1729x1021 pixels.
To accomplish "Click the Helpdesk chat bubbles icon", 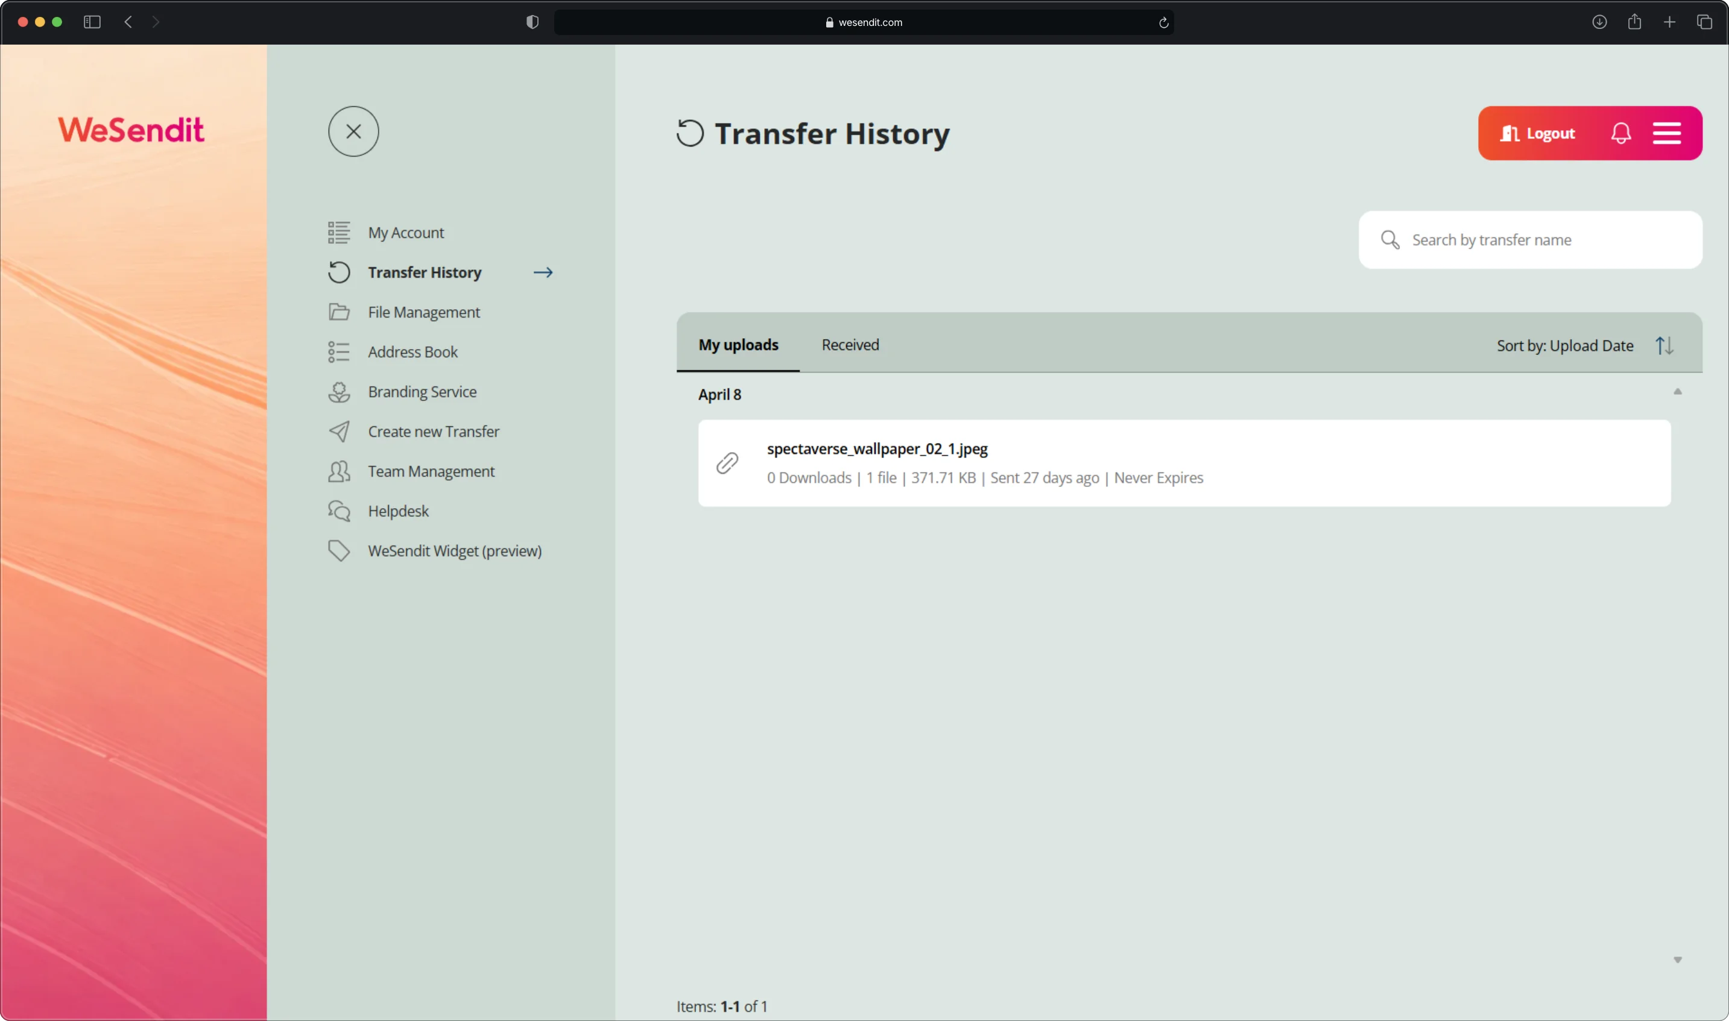I will click(339, 511).
